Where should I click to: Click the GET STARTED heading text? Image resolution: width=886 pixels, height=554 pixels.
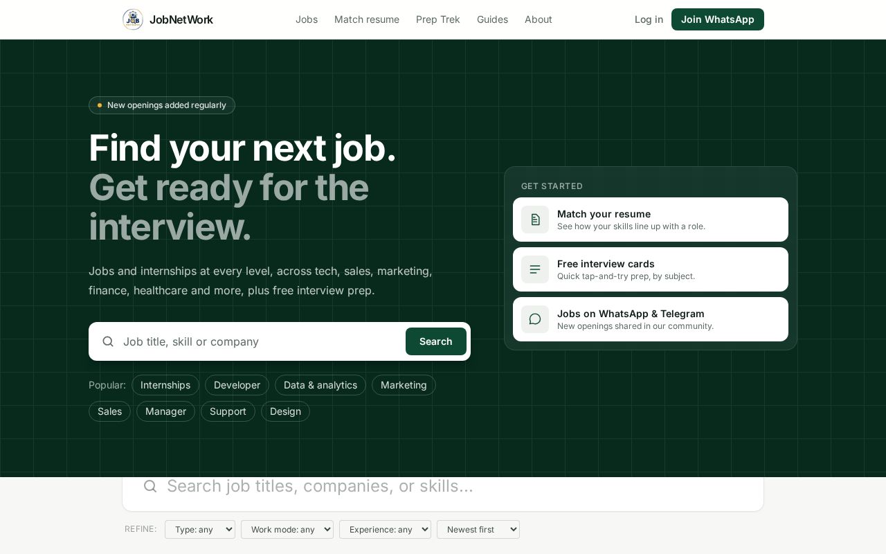552,186
